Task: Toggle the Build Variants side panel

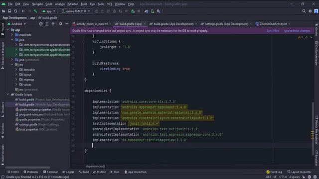Action: tap(2, 155)
